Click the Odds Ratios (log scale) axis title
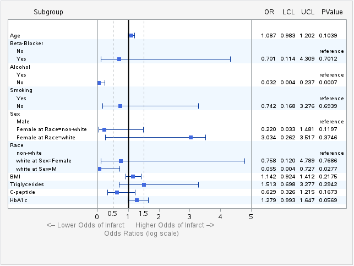This screenshot has height=266, width=354. click(141, 234)
